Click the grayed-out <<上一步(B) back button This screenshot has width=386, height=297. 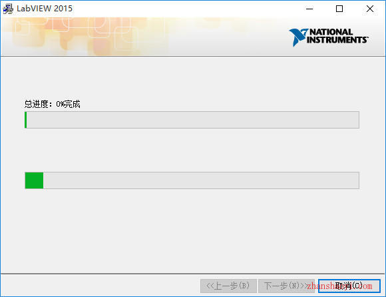[x=228, y=286]
